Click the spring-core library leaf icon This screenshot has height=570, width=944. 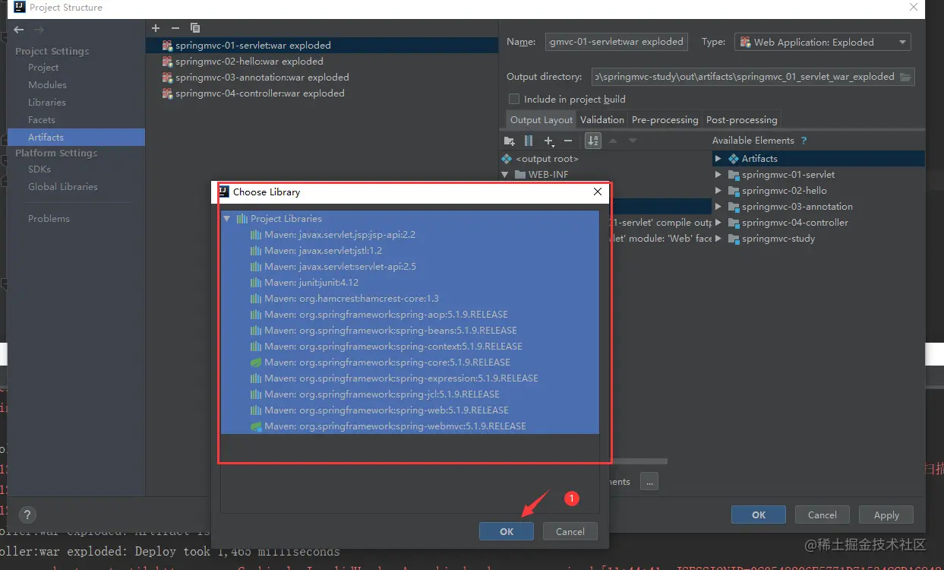point(257,363)
